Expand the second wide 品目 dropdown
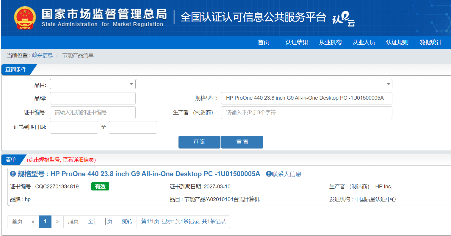Viewport: 451px width, 236px height. [x=264, y=84]
